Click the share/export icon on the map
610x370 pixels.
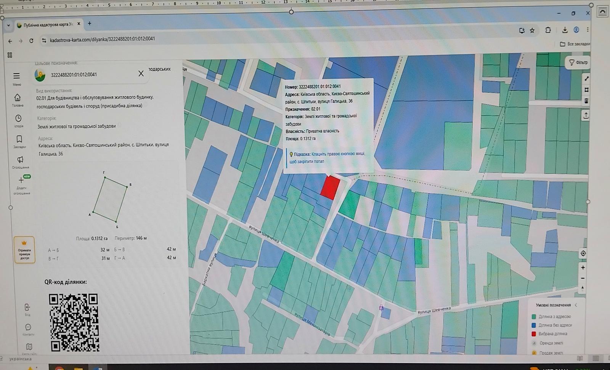pyautogui.click(x=586, y=115)
